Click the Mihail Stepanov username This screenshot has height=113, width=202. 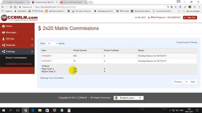click(x=158, y=18)
